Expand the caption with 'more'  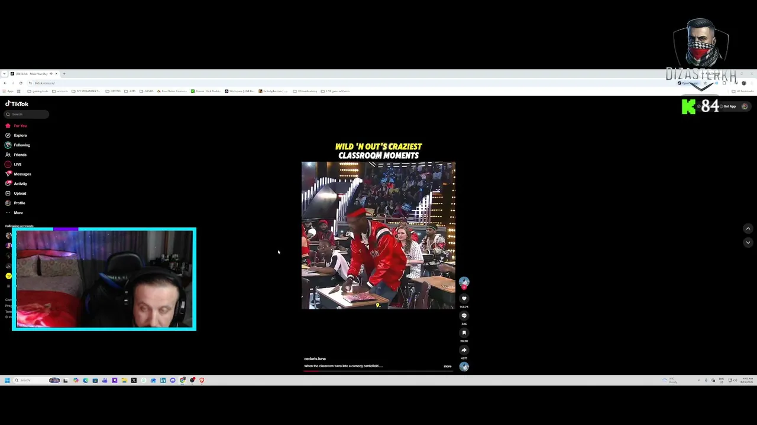(x=448, y=367)
